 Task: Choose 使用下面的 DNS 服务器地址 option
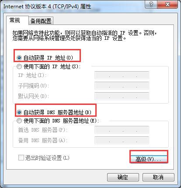(19, 121)
